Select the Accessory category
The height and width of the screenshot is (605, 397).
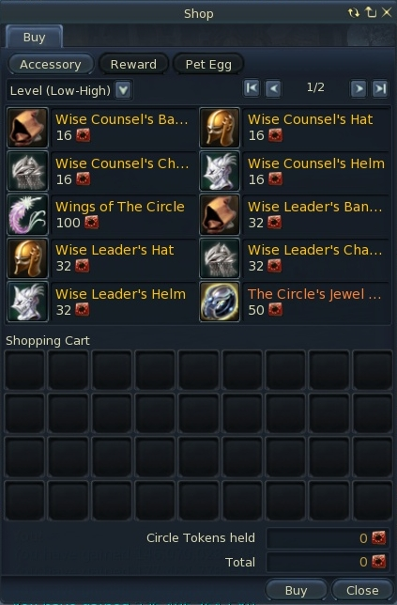pyautogui.click(x=51, y=64)
